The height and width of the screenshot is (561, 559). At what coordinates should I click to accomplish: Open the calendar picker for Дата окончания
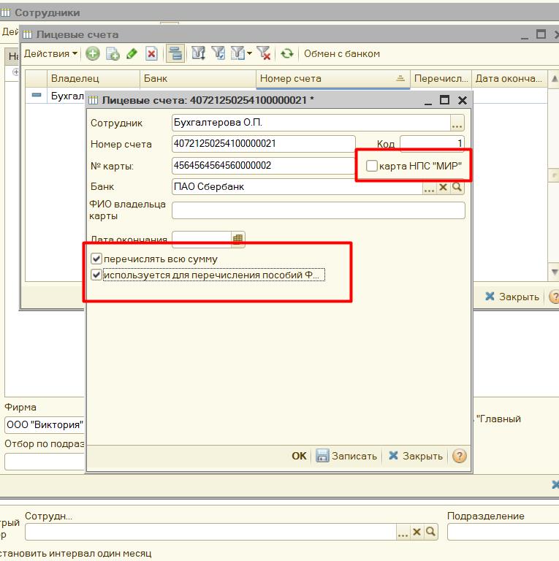click(238, 239)
